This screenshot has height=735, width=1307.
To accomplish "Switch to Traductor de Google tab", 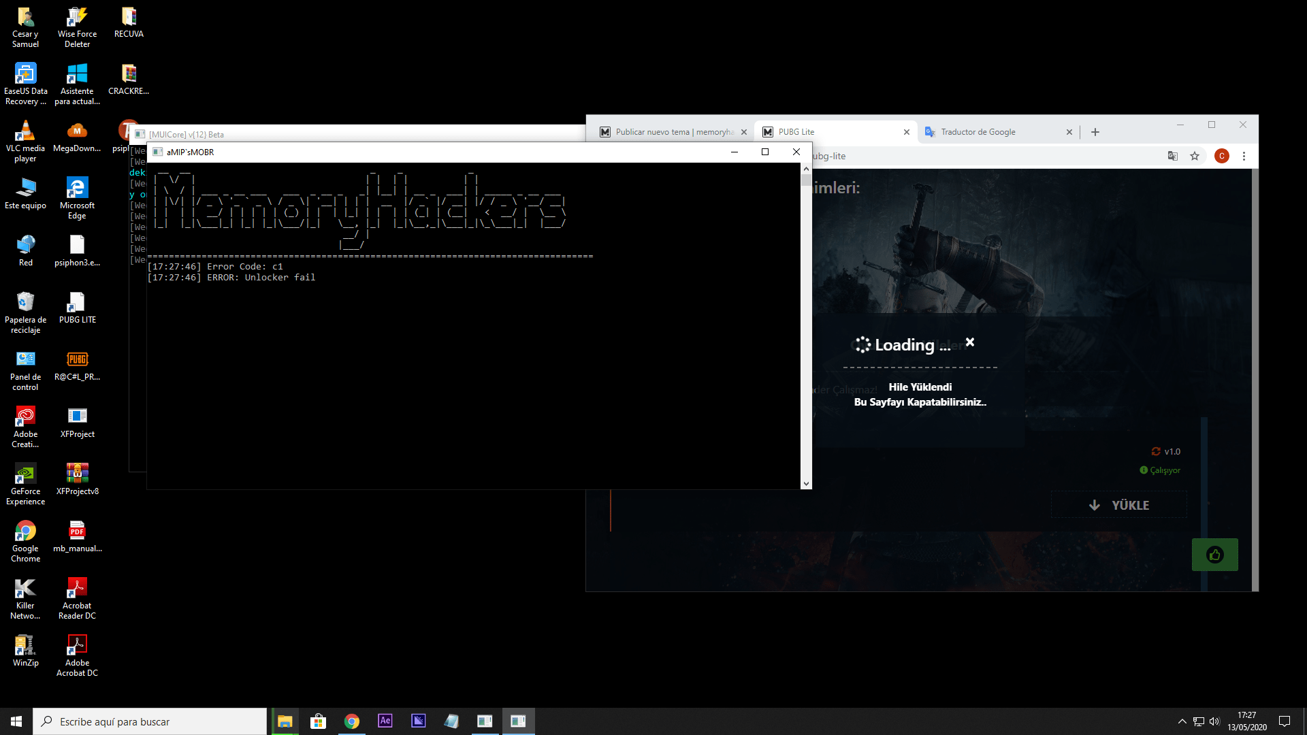I will click(998, 132).
